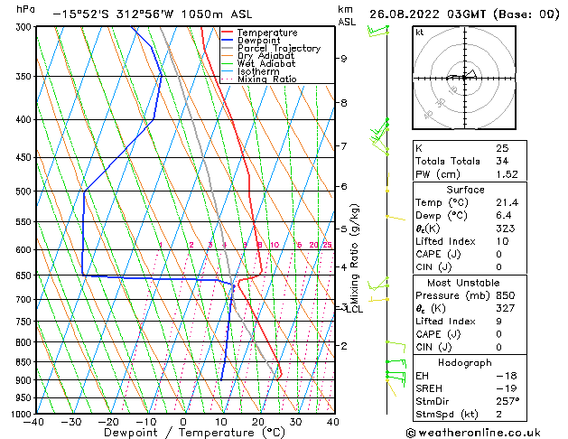568x439 pixels.
Task: Click the 'Mixing Ratio' legend label
Action: tap(267, 79)
